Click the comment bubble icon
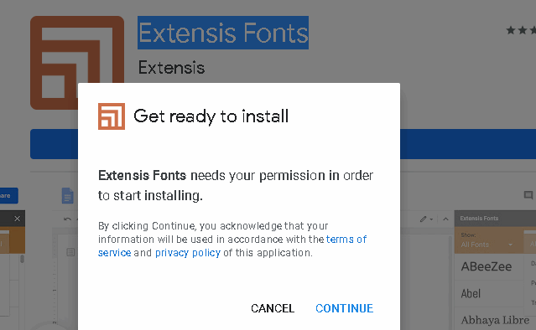The image size is (536, 330). (x=528, y=195)
